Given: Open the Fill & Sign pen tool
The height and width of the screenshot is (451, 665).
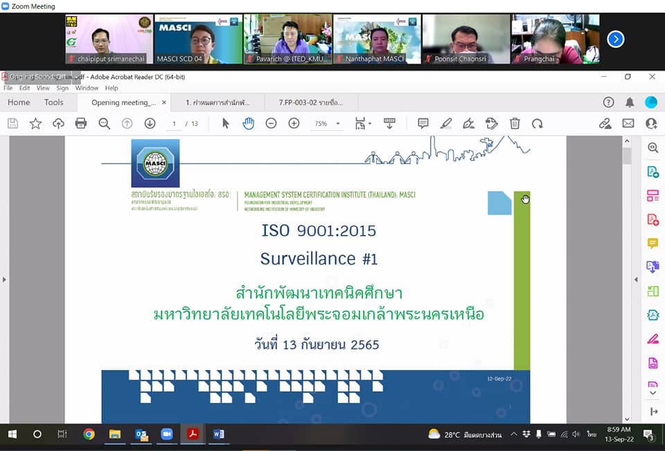Looking at the screenshot, I should (x=653, y=339).
